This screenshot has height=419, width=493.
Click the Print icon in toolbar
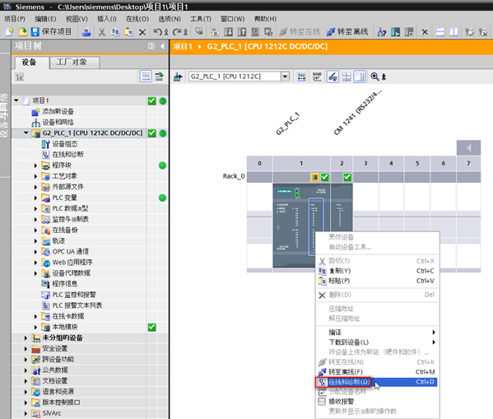[x=86, y=32]
